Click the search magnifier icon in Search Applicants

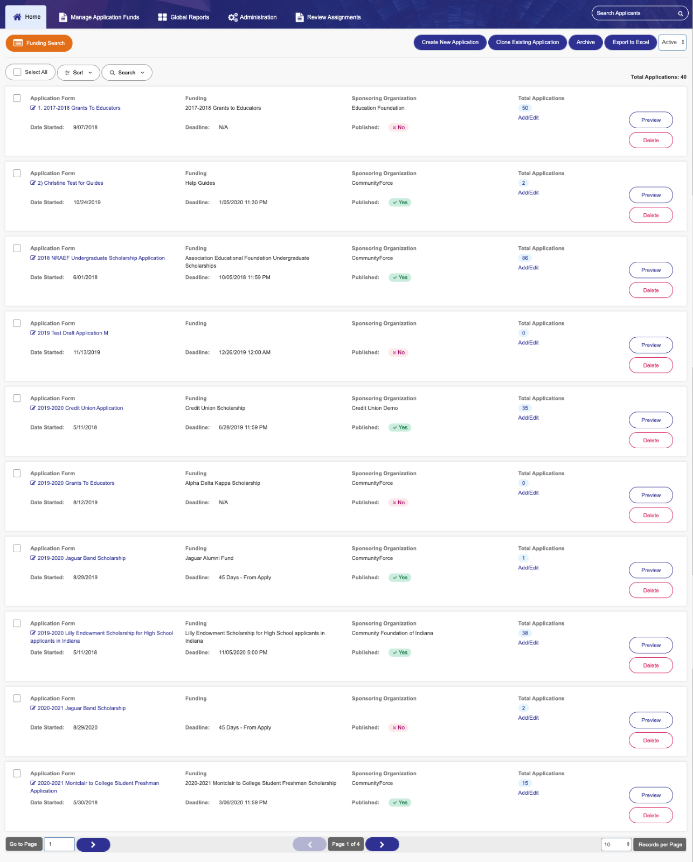(x=681, y=13)
